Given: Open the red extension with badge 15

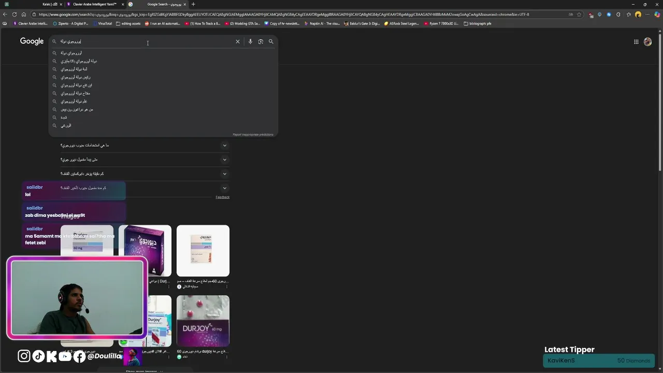Looking at the screenshot, I should click(591, 15).
